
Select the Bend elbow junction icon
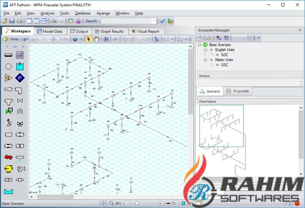coord(19,90)
